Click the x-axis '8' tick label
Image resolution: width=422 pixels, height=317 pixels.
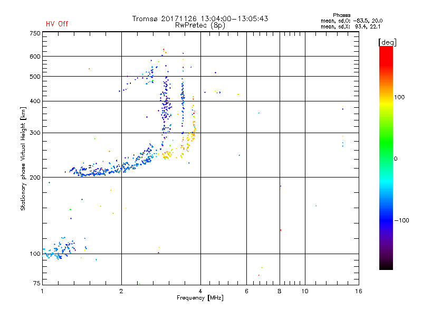click(x=280, y=291)
